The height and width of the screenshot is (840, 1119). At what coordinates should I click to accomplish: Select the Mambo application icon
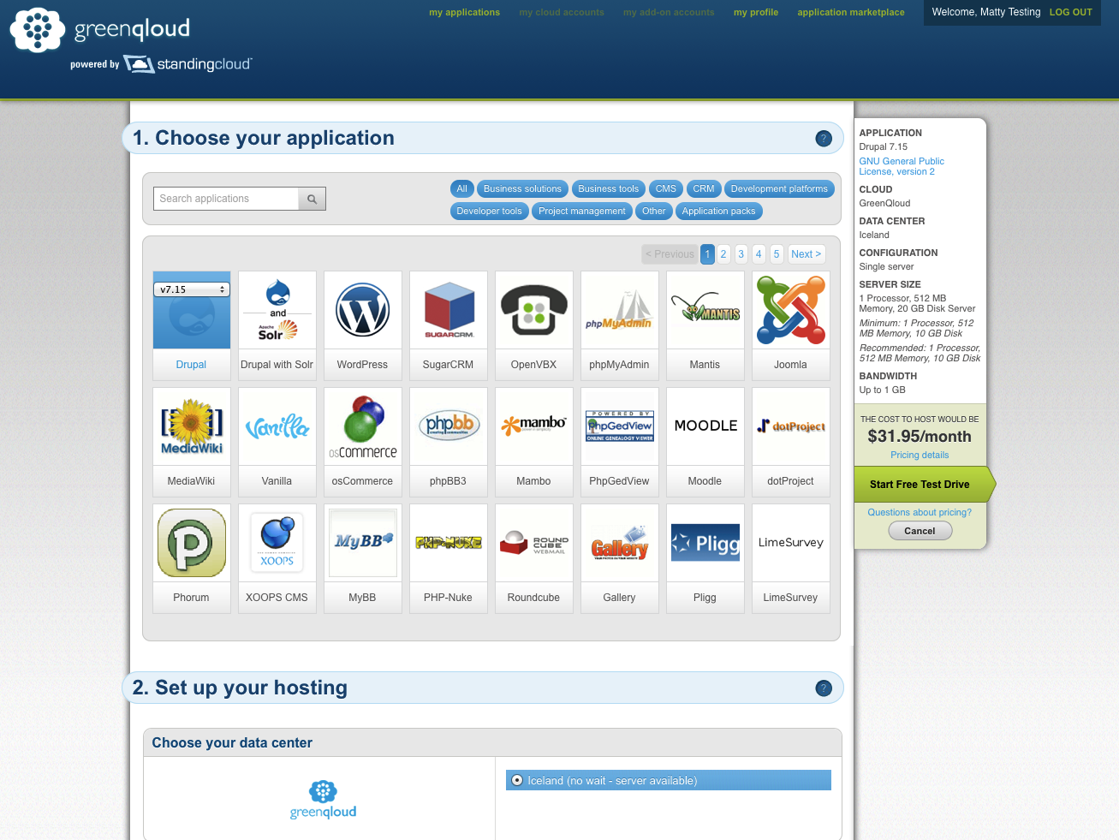(534, 426)
